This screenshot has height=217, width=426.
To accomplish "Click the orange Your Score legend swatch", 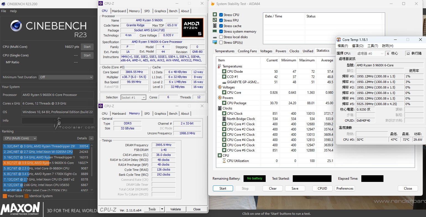I will click(x=5, y=196).
